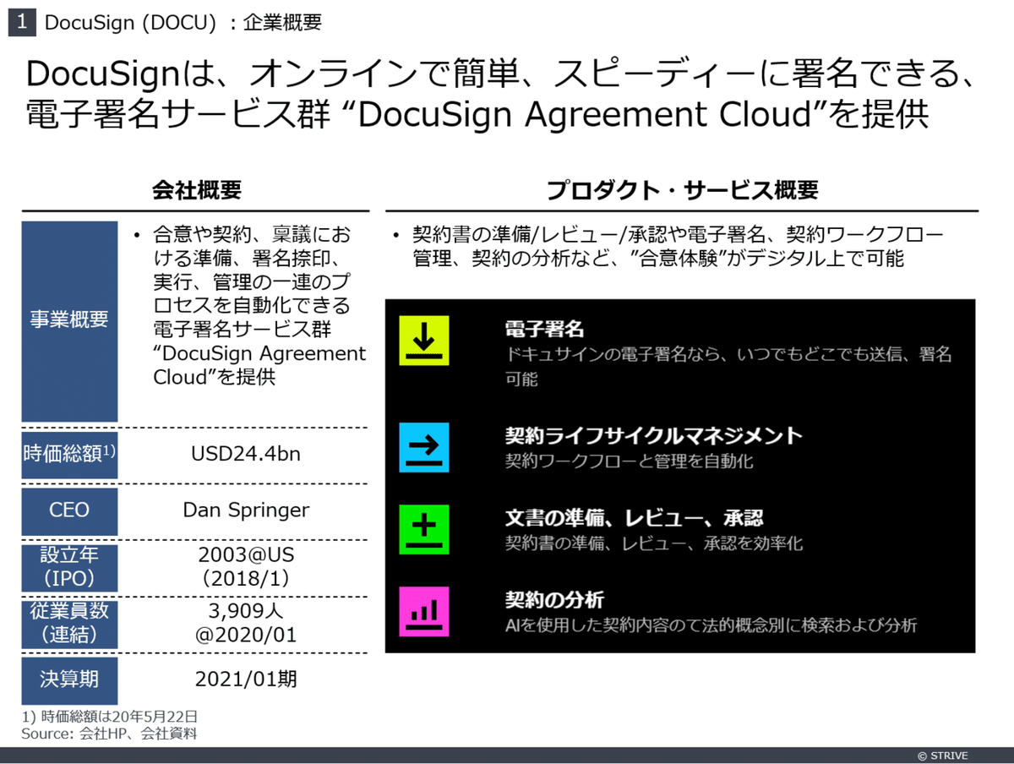Toggle the 従業員数 (連結) row

coord(68,624)
